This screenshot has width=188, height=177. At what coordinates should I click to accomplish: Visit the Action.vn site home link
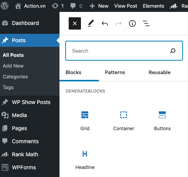[30, 6]
